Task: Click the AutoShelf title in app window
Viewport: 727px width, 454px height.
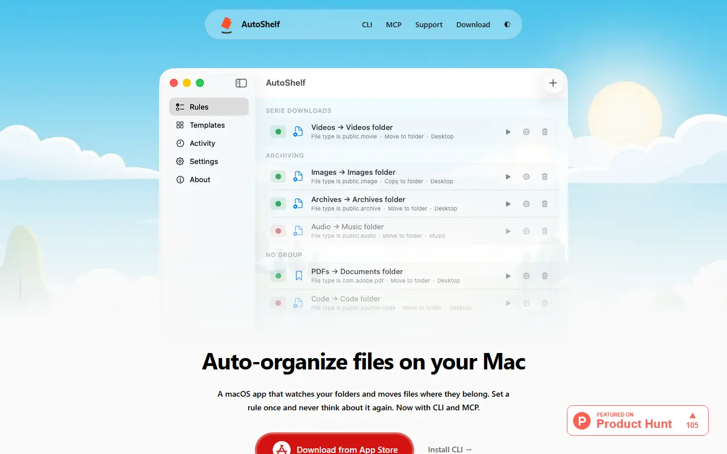Action: [286, 83]
